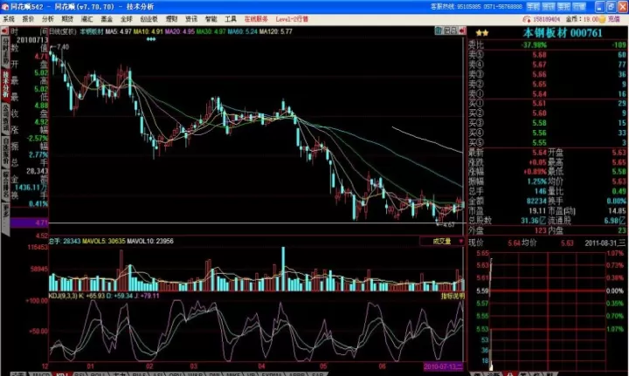Open the 工具 menu

(x=231, y=19)
